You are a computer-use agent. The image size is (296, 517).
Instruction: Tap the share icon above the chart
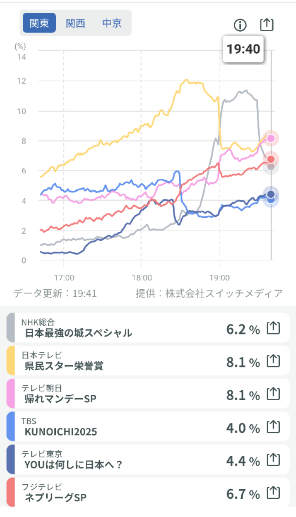click(x=266, y=25)
